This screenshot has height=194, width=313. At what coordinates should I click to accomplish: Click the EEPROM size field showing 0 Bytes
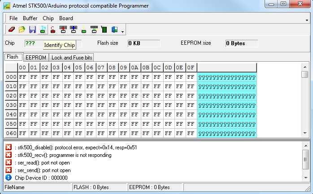tap(241, 43)
